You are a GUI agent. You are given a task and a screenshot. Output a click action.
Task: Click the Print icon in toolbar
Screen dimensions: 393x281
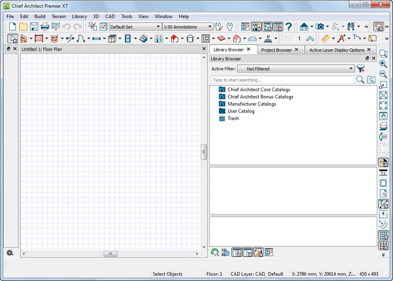coord(45,27)
